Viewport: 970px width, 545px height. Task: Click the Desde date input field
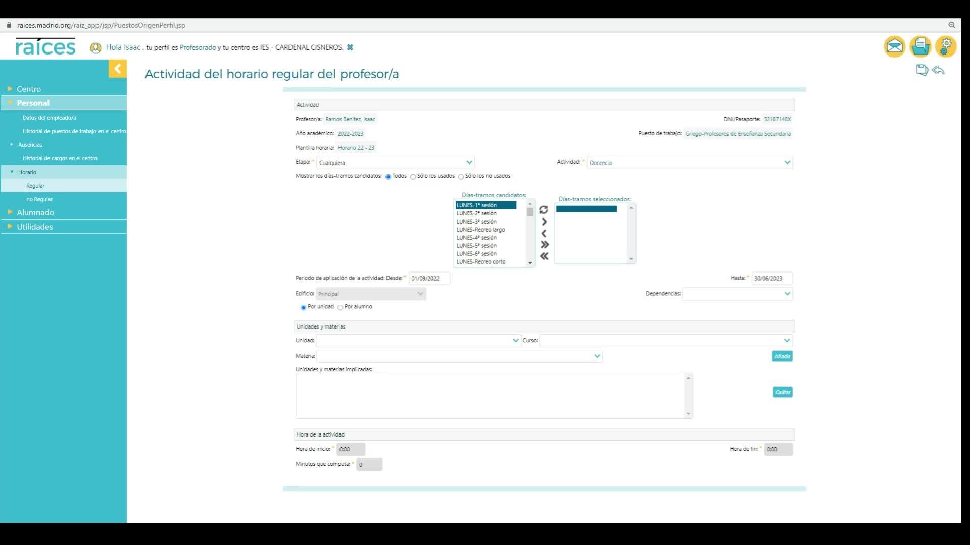[428, 278]
